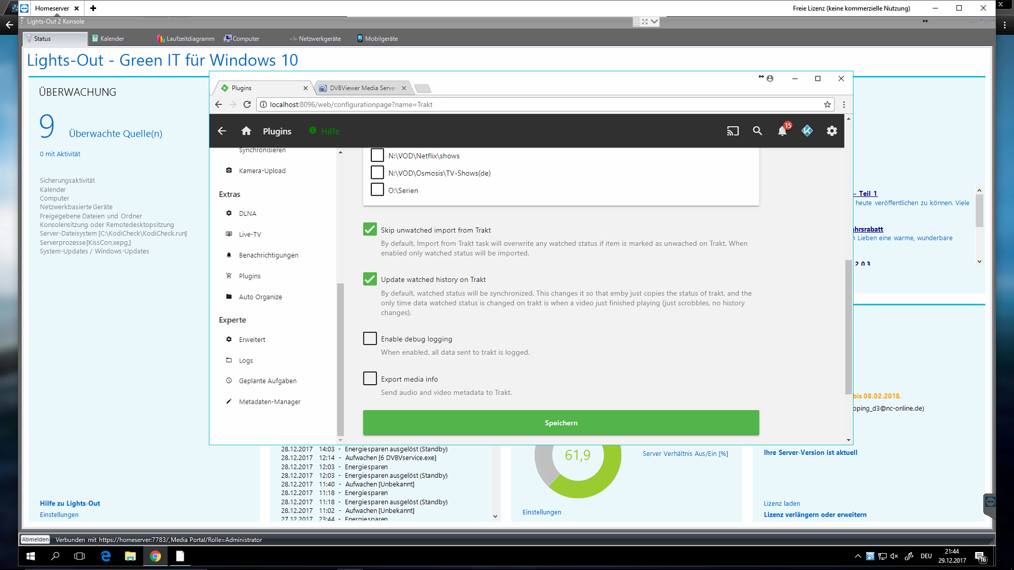The width and height of the screenshot is (1014, 570).
Task: Bookmark this page with star icon
Action: coord(827,104)
